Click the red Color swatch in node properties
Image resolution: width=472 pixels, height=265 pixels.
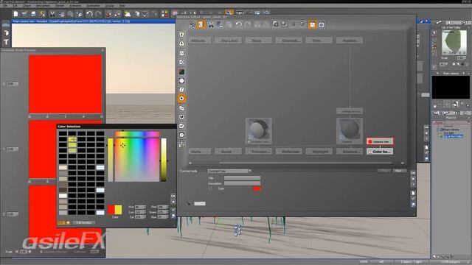(x=257, y=188)
